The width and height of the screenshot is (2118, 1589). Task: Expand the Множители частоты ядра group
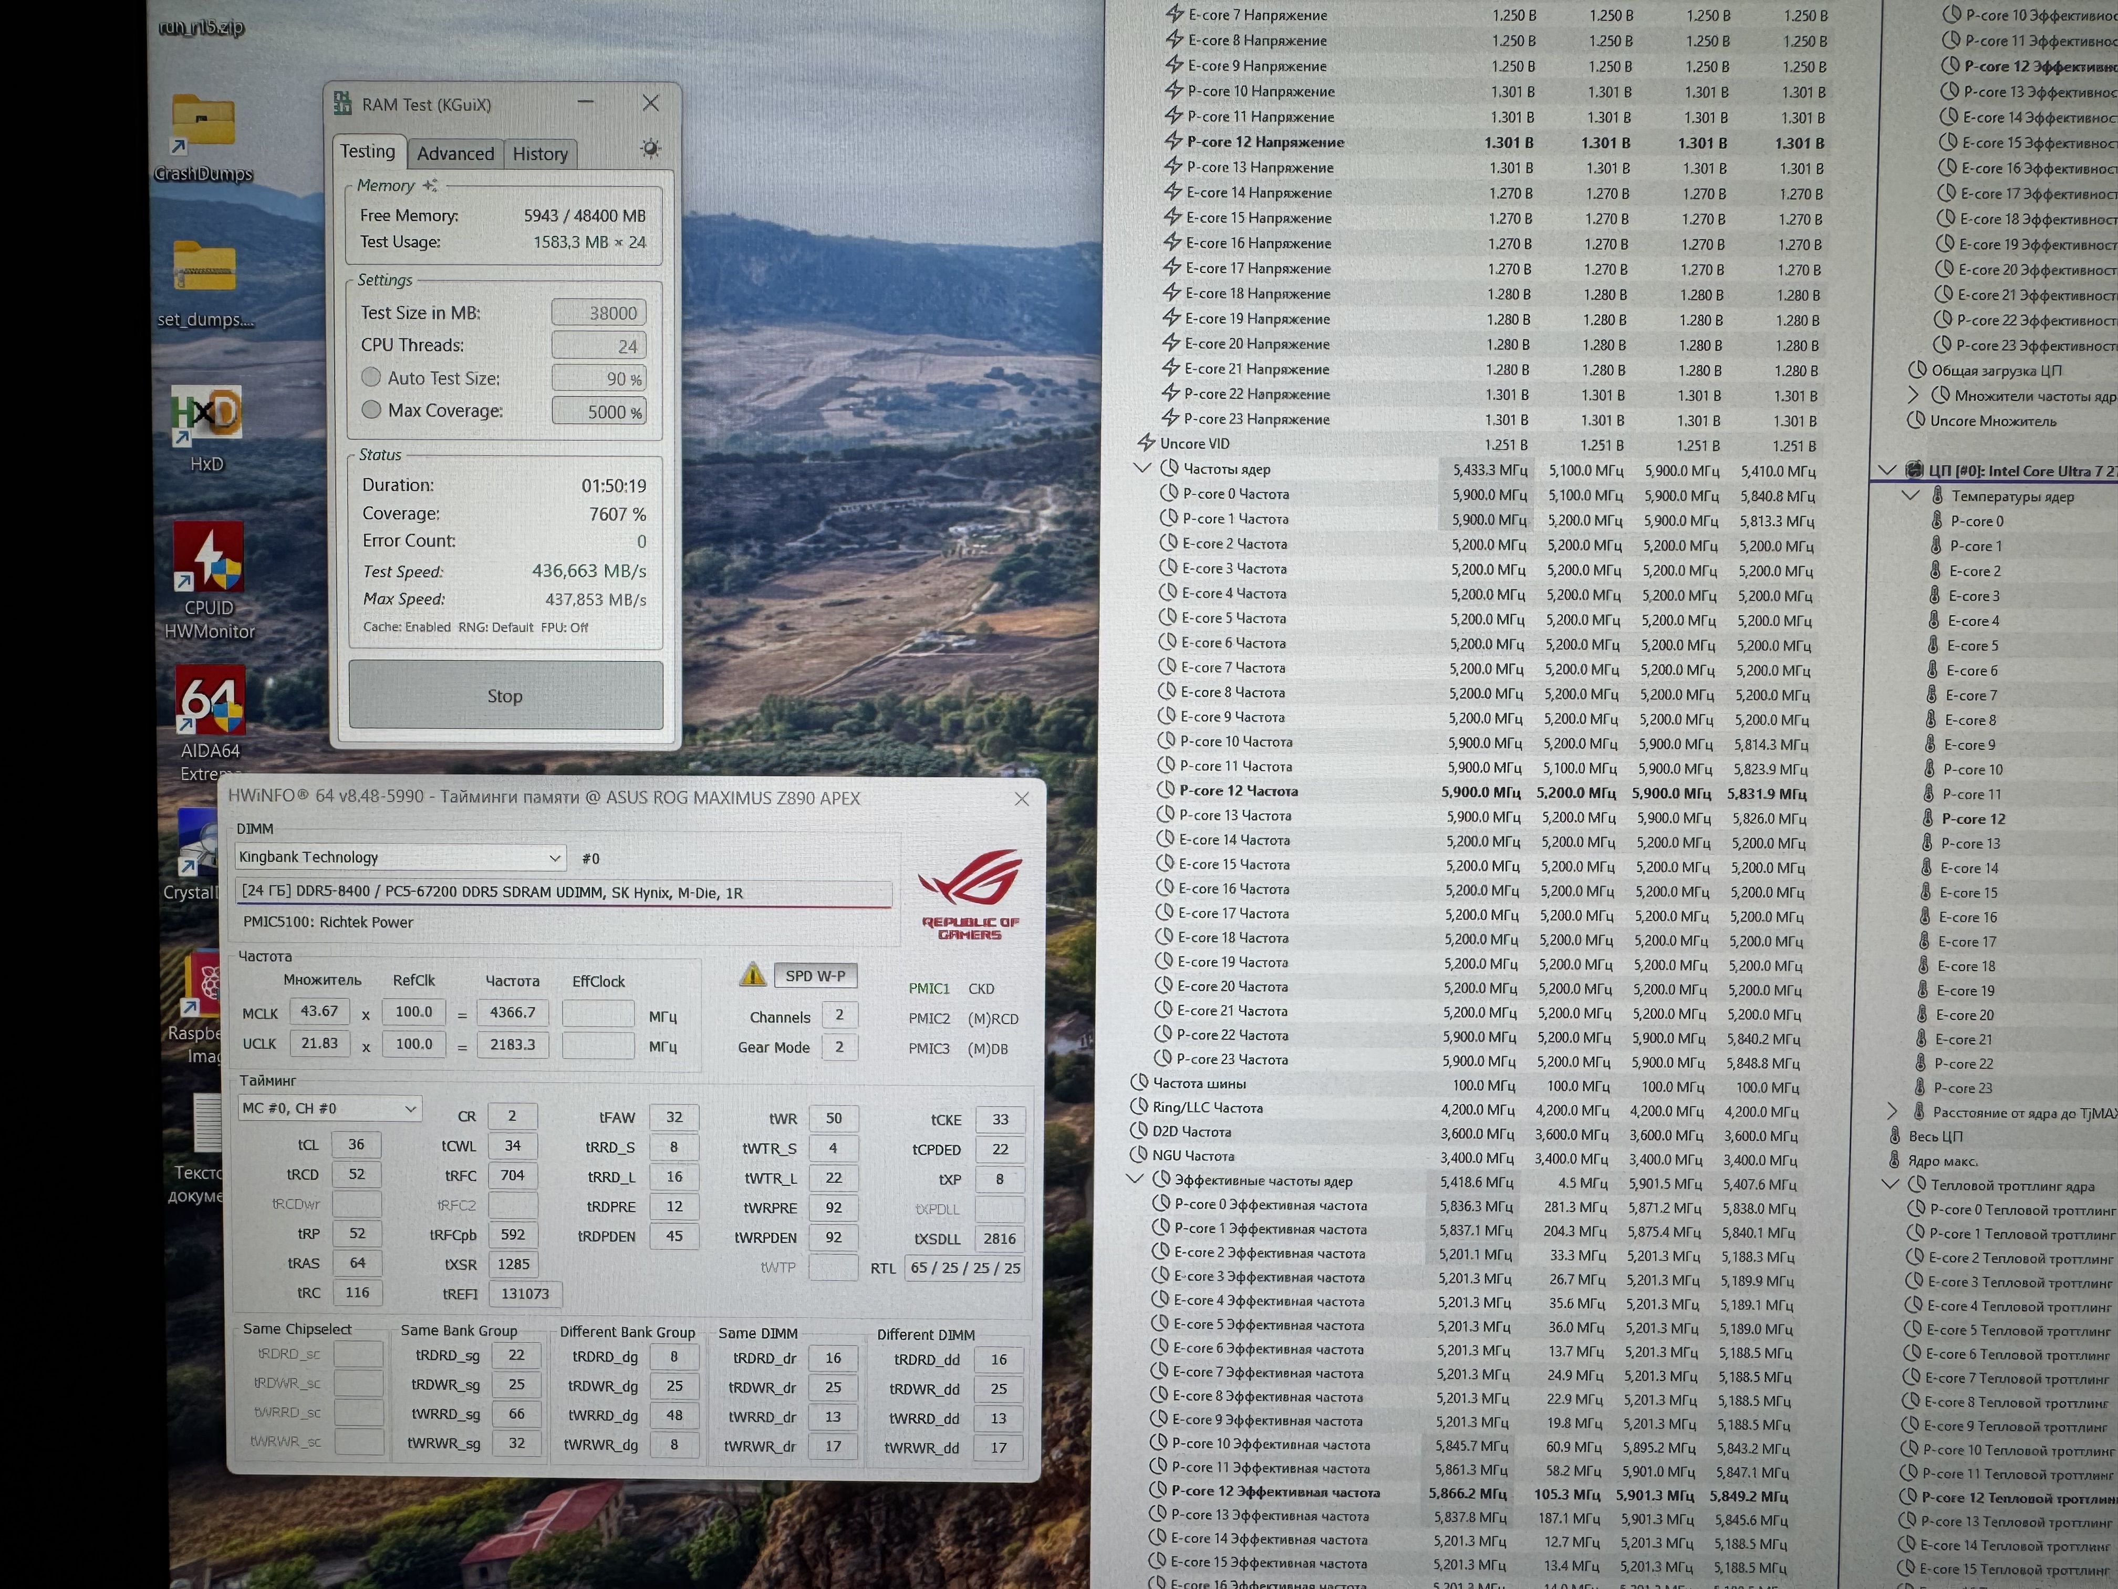click(x=1913, y=395)
